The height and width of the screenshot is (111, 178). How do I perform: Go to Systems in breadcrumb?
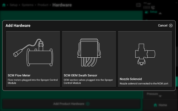click(27, 5)
